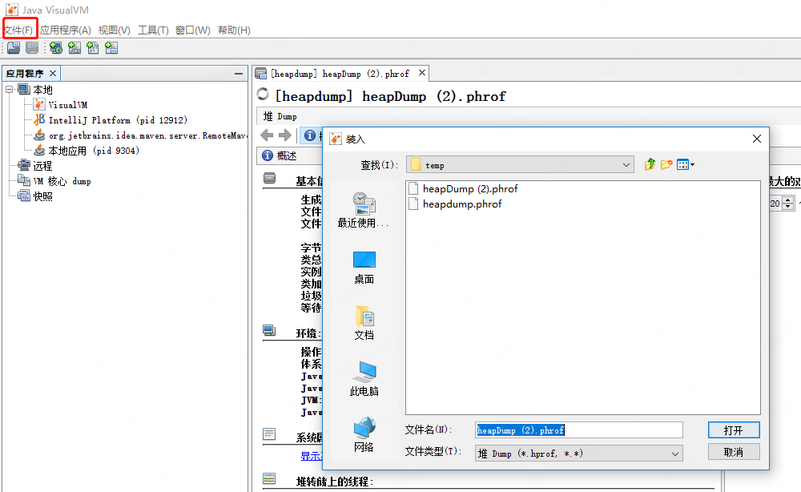Click the forward arrow in heap dump view
Screen dimensions: 801x492
[x=285, y=135]
